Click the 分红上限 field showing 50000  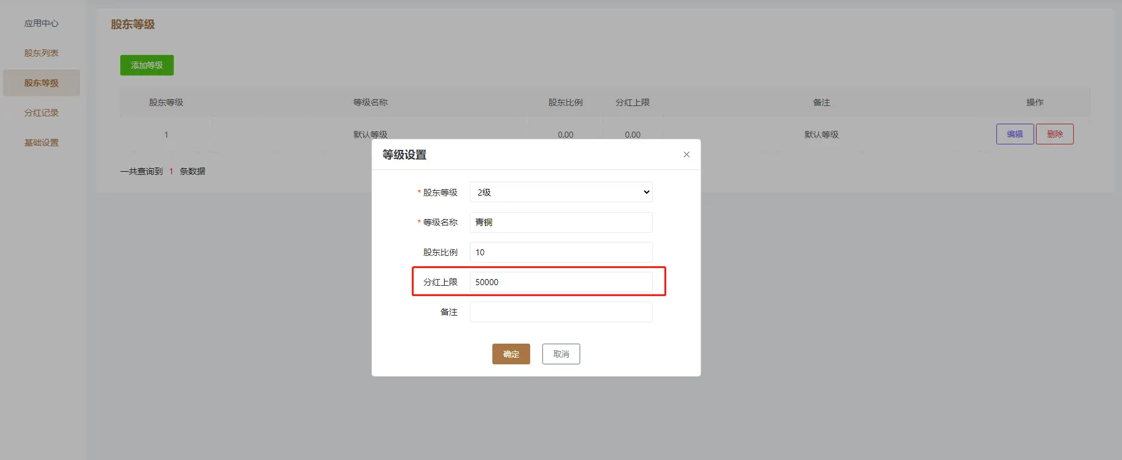pos(561,282)
